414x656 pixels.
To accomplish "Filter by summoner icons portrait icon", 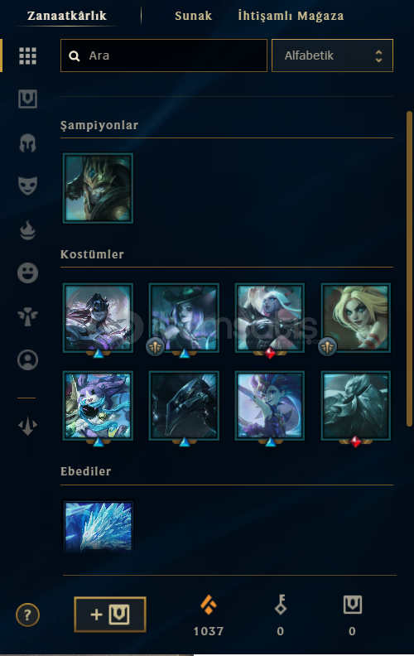I will pyautogui.click(x=27, y=360).
